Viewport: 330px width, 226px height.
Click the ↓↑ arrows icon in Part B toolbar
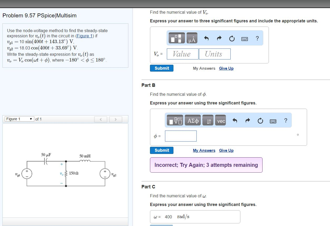pos(208,121)
